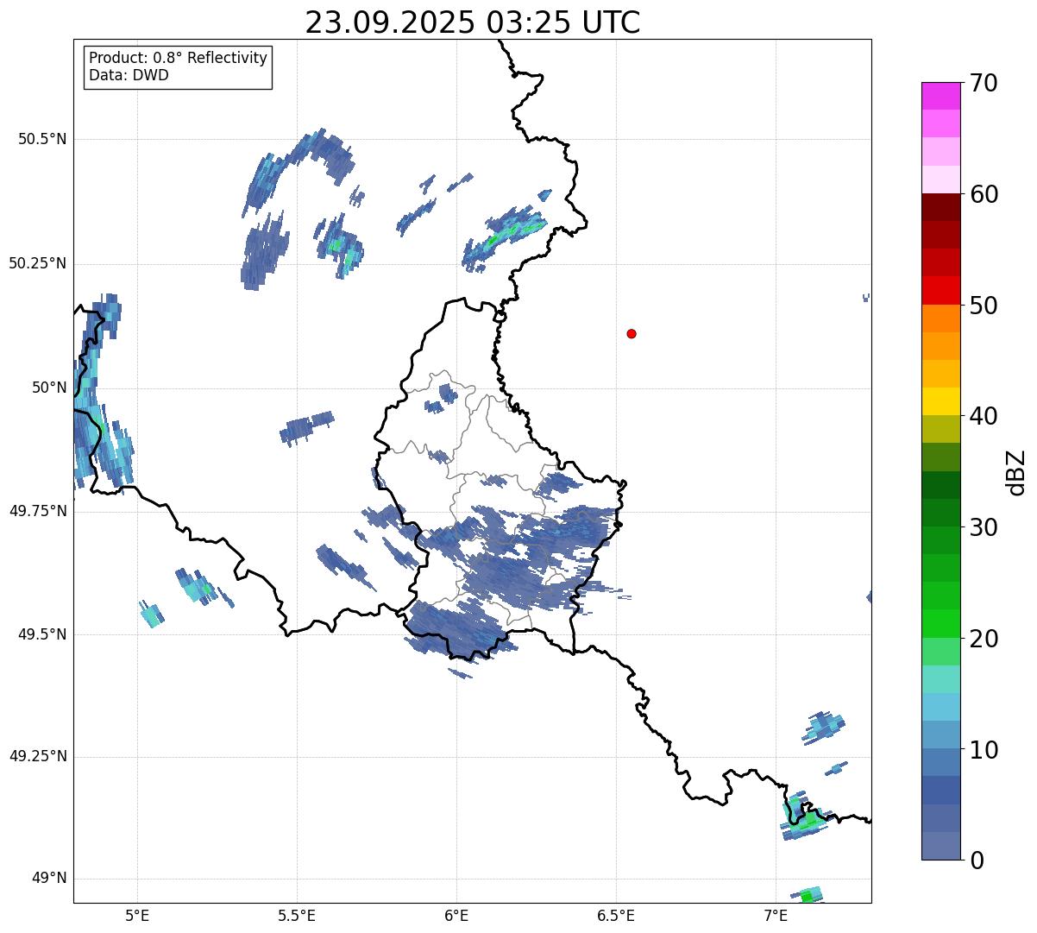The image size is (1037, 933).
Task: Click the '49.5°N' latitude label
Action: click(42, 634)
